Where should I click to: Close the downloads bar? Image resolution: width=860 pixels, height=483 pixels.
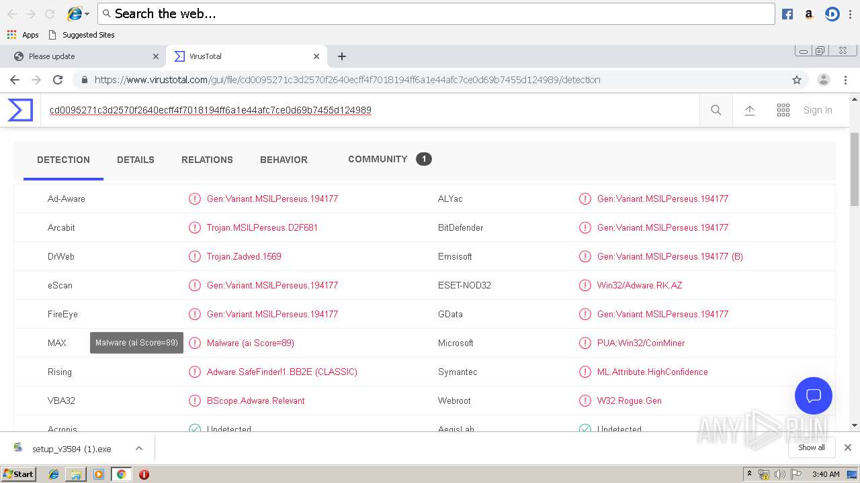[848, 447]
